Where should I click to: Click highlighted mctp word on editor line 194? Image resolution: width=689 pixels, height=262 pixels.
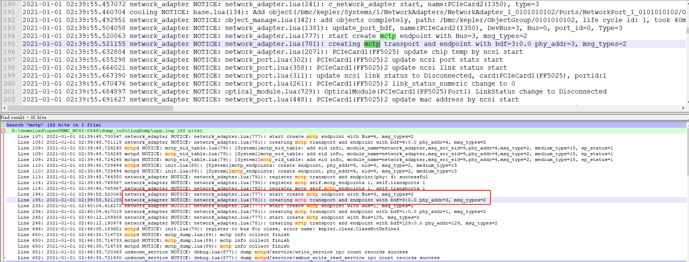388,36
